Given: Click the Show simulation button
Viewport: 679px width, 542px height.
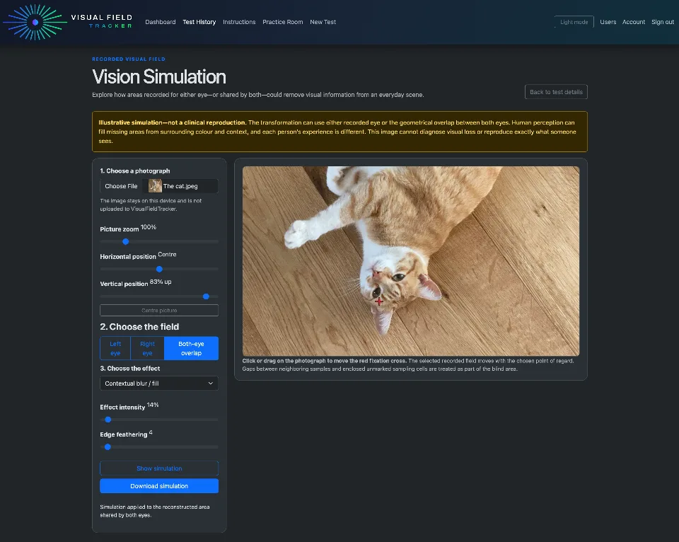Looking at the screenshot, I should [159, 468].
